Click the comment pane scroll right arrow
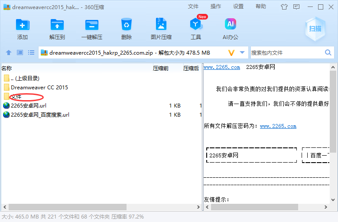This screenshot has height=222, width=338. [x=326, y=207]
